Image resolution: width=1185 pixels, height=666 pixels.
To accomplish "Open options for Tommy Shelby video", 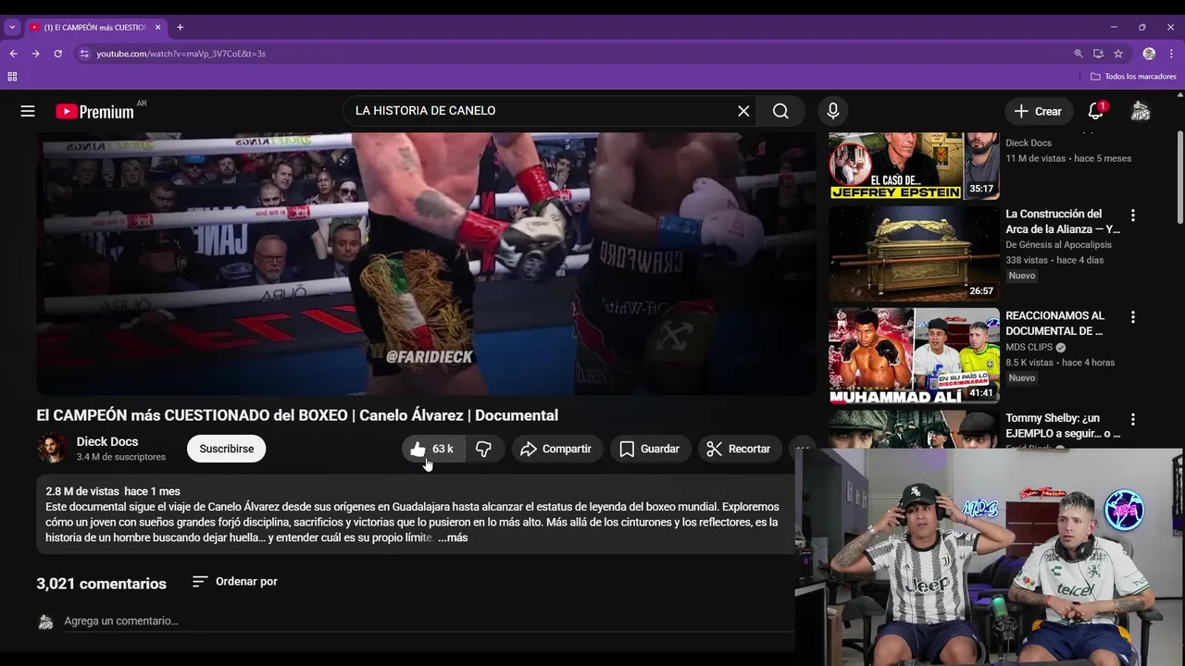I will (x=1132, y=420).
